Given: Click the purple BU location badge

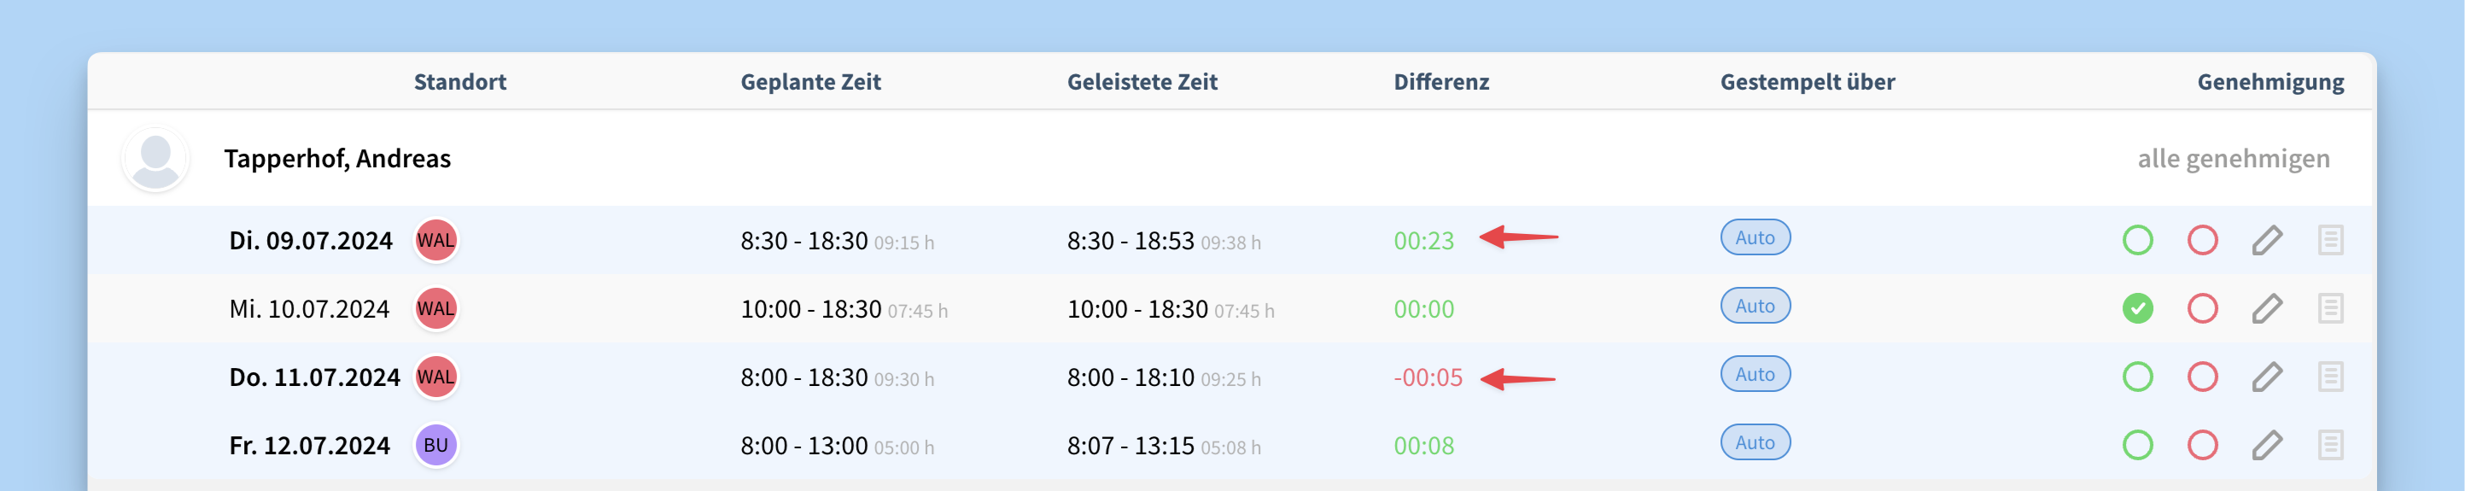Looking at the screenshot, I should pyautogui.click(x=435, y=445).
